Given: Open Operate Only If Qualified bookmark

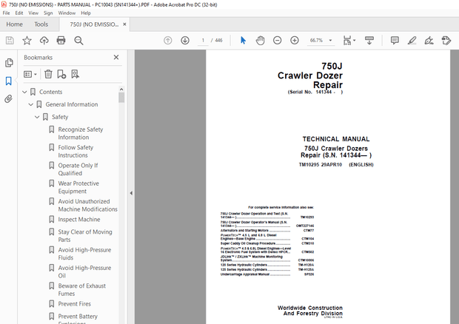Looking at the screenshot, I should click(78, 169).
